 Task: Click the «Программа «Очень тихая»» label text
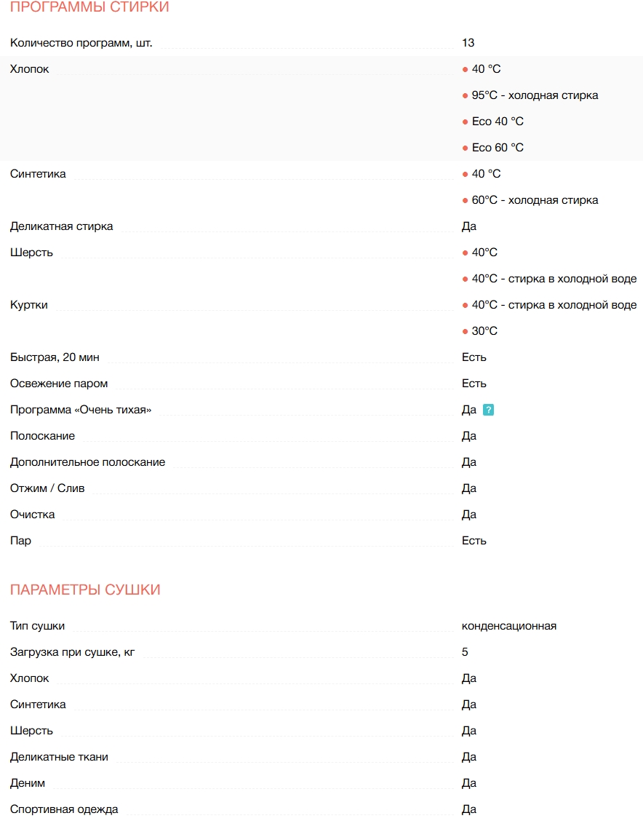[81, 410]
